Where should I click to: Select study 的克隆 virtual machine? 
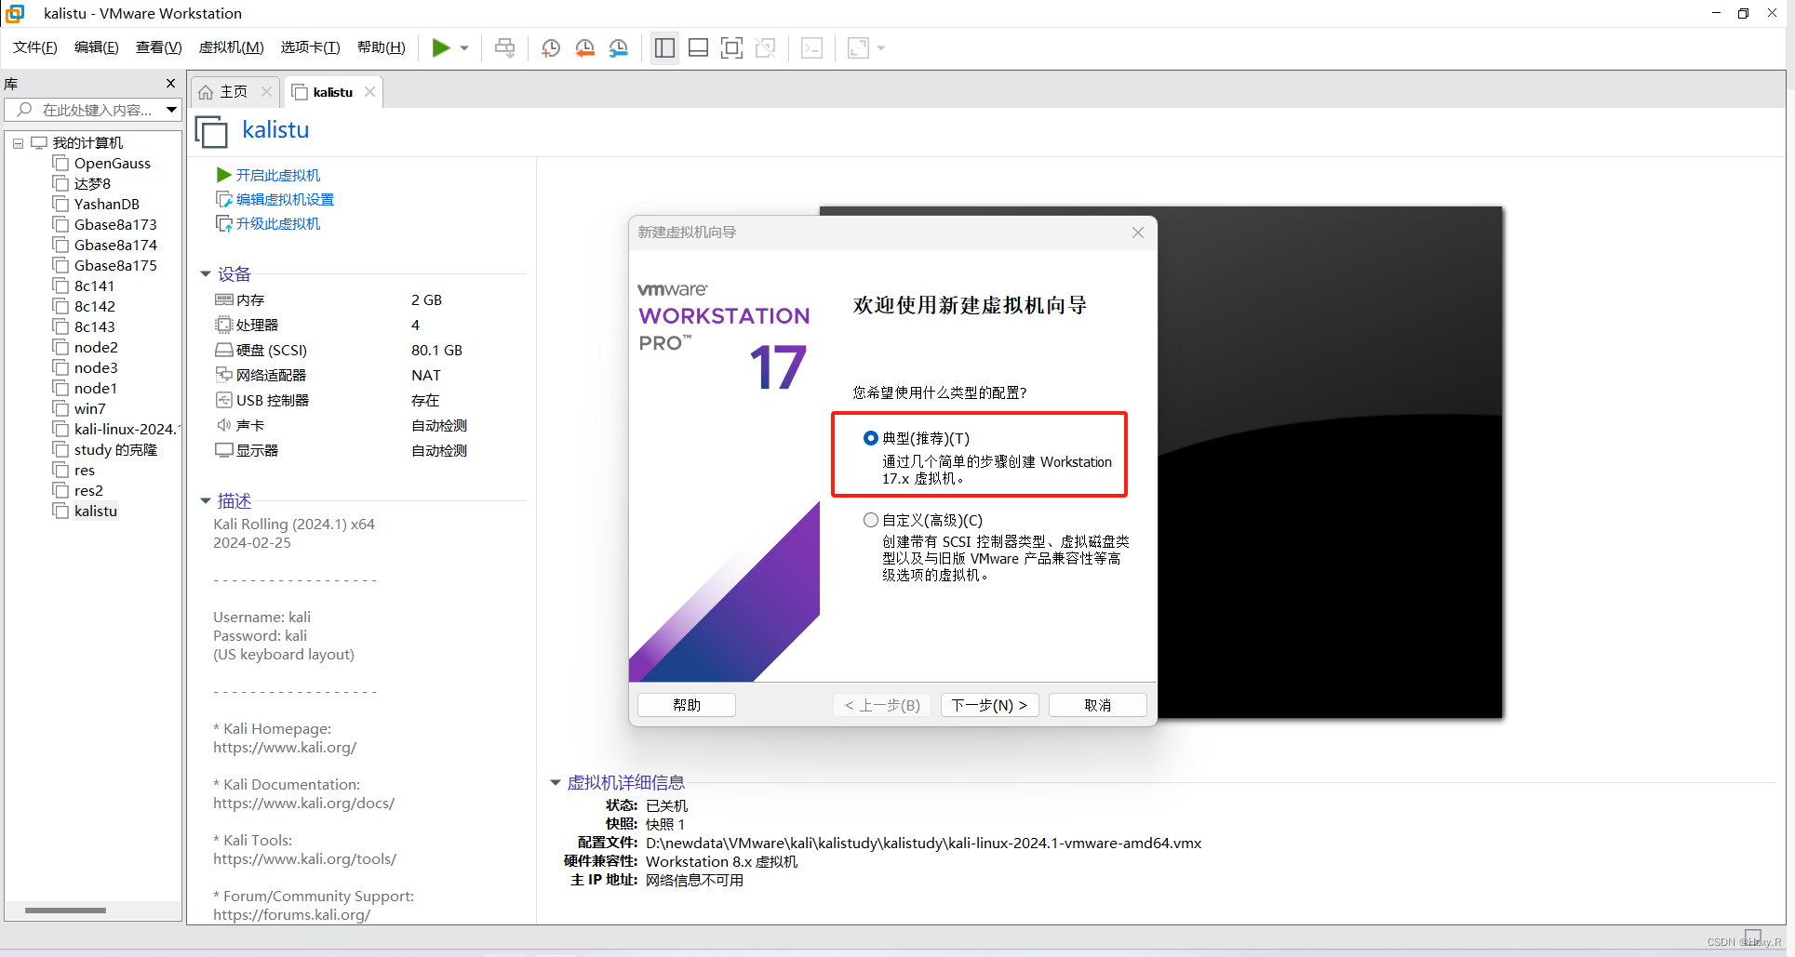coord(115,450)
